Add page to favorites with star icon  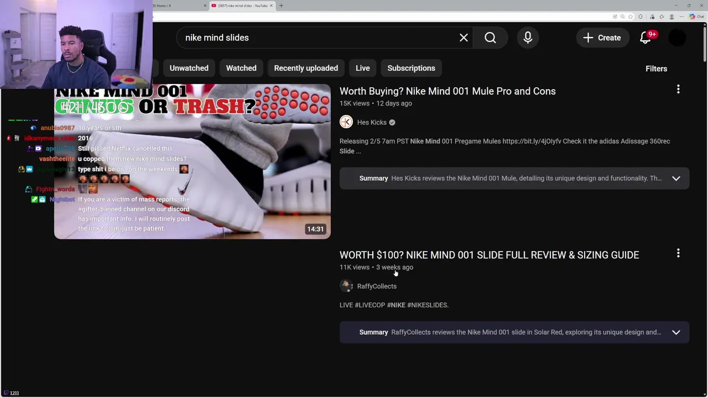tap(631, 17)
